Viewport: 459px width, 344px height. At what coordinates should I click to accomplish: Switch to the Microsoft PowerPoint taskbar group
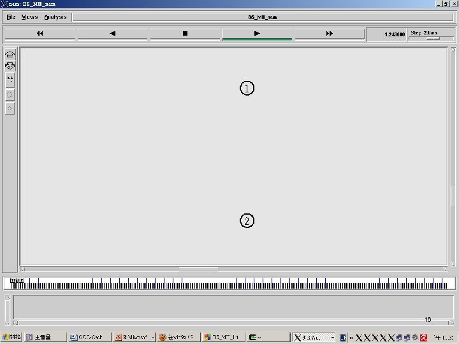(134, 337)
